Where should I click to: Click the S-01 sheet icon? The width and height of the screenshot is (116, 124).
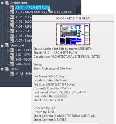(12, 50)
